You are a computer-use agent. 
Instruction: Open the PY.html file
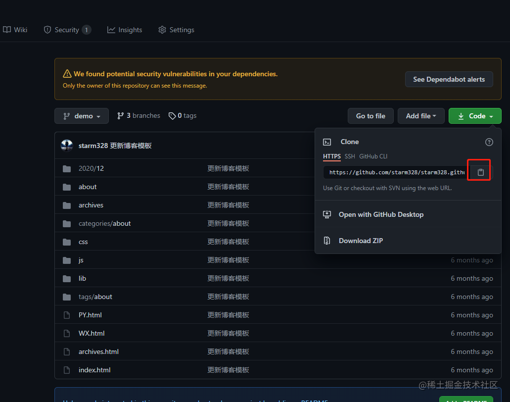tap(90, 315)
